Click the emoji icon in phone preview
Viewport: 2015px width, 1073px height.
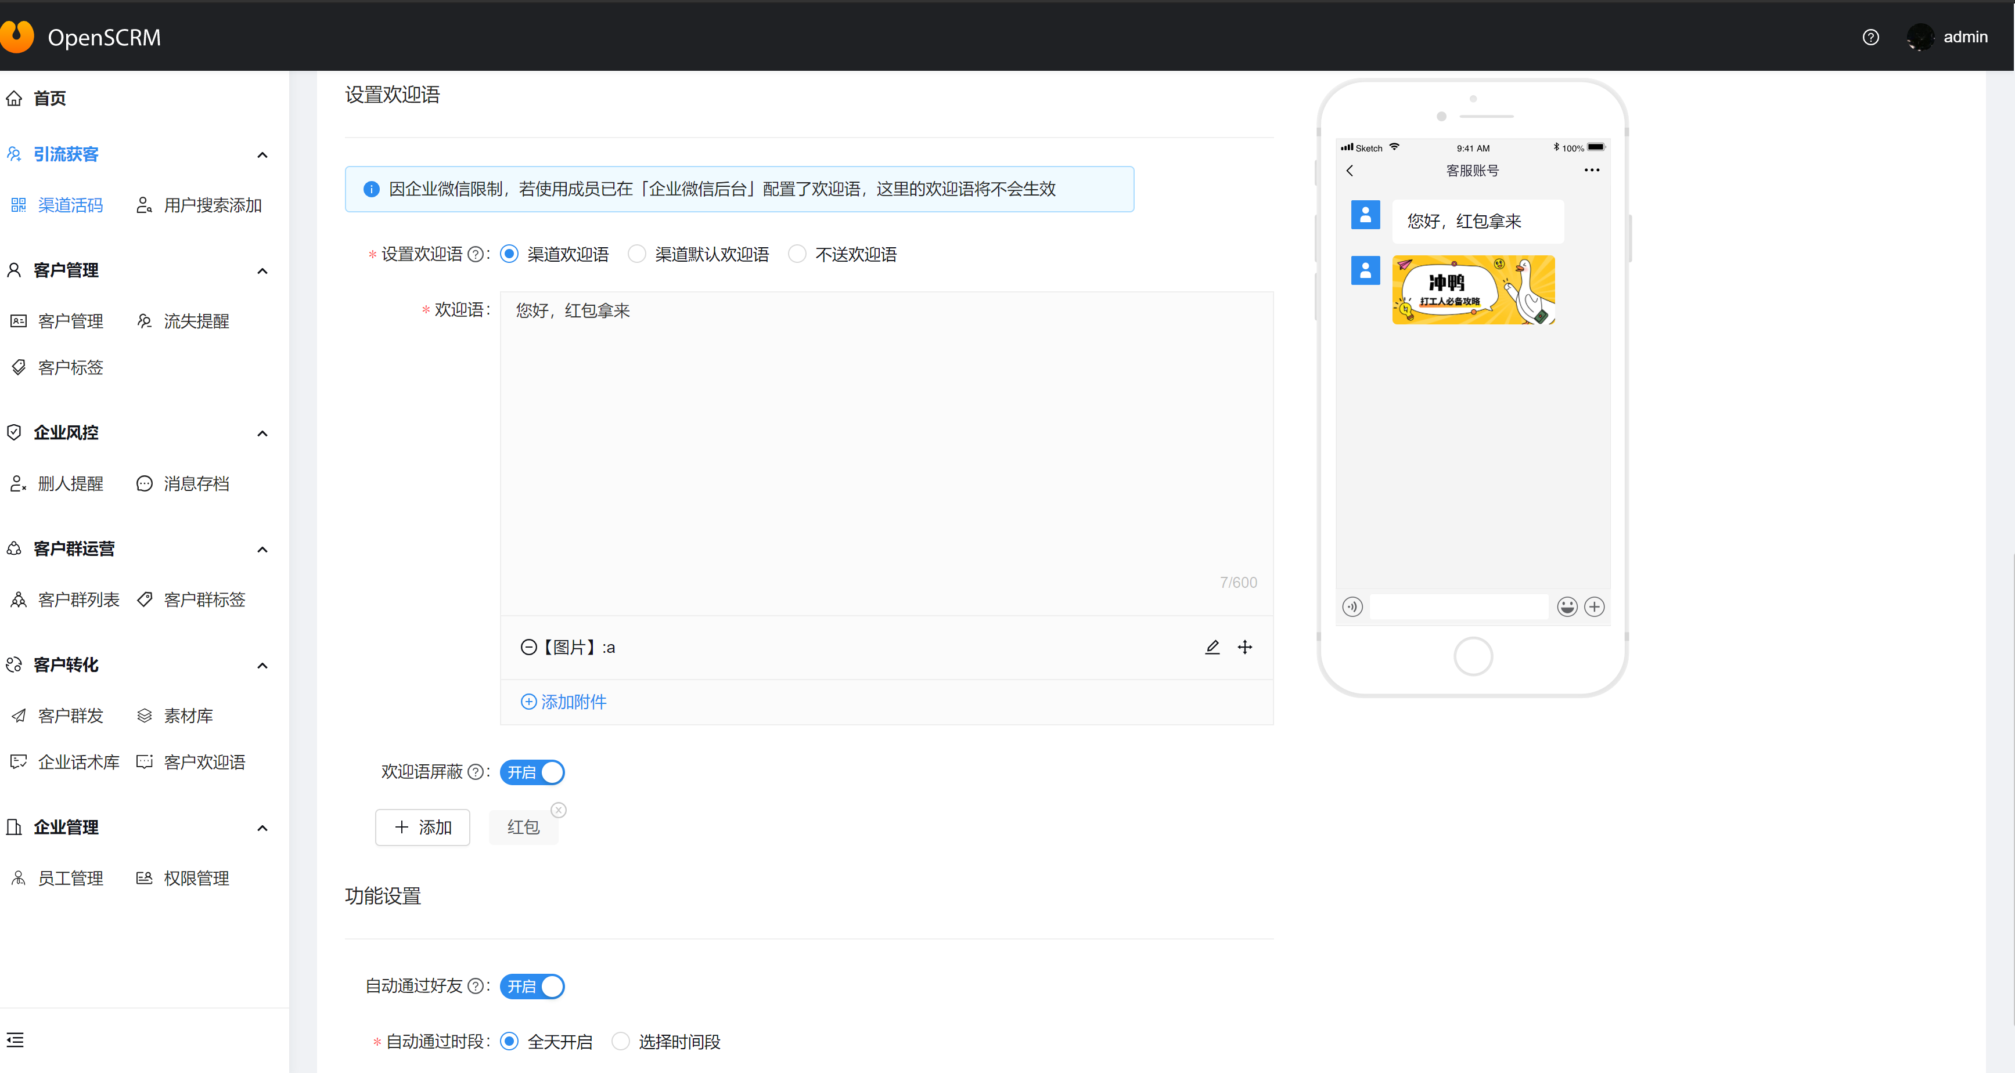[1567, 606]
